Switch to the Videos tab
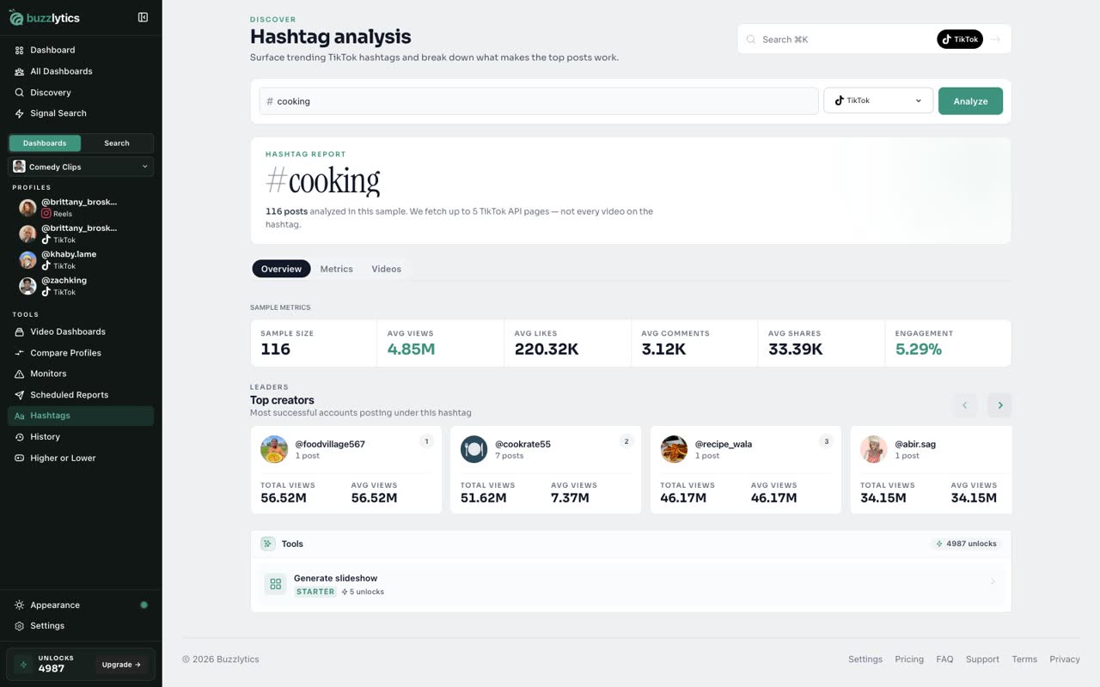Screen dimensions: 1100x687 coord(386,269)
